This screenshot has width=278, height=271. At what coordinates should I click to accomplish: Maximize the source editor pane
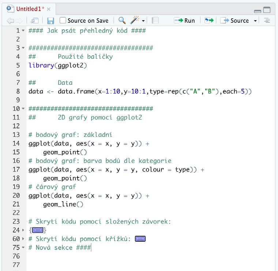[x=267, y=10]
